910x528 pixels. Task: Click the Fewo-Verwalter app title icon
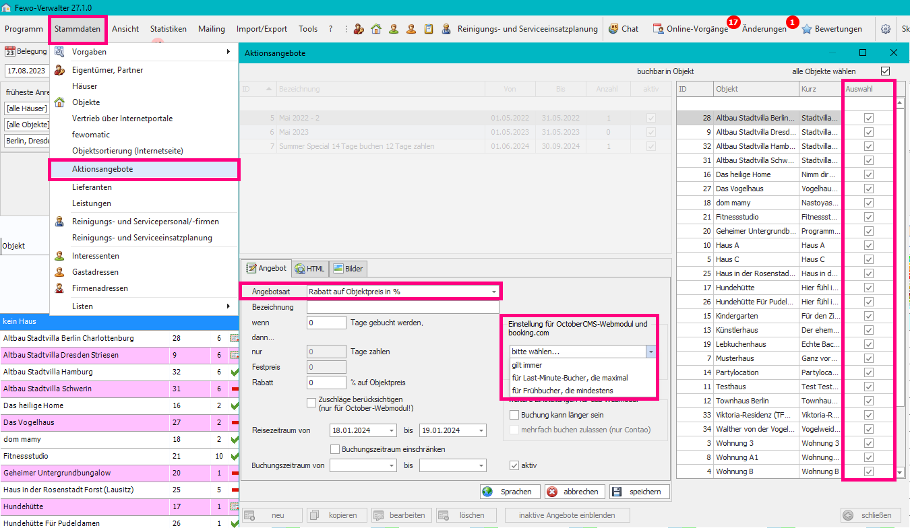tap(7, 7)
